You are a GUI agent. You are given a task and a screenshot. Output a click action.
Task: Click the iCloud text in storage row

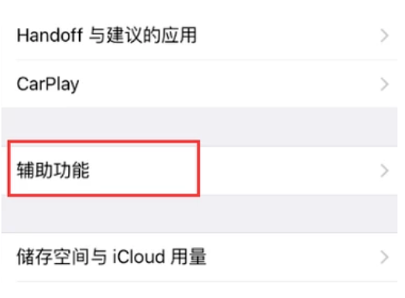pyautogui.click(x=139, y=257)
